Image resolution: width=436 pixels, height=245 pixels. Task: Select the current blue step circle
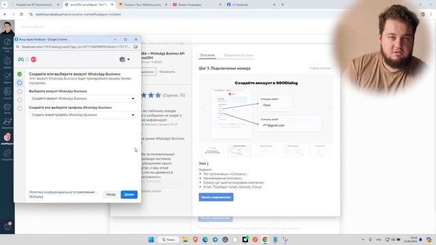pyautogui.click(x=20, y=83)
